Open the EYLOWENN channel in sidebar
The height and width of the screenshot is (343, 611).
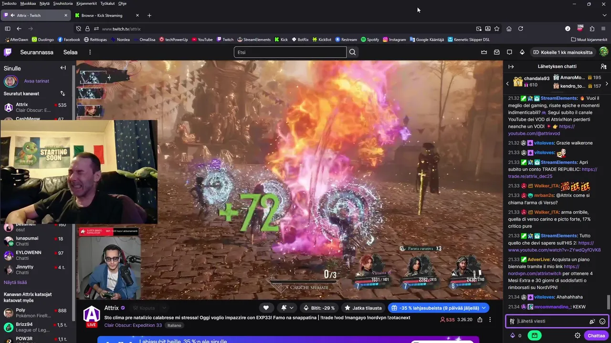click(x=36, y=255)
